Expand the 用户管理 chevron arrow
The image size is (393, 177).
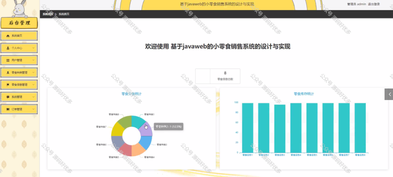pyautogui.click(x=33, y=60)
